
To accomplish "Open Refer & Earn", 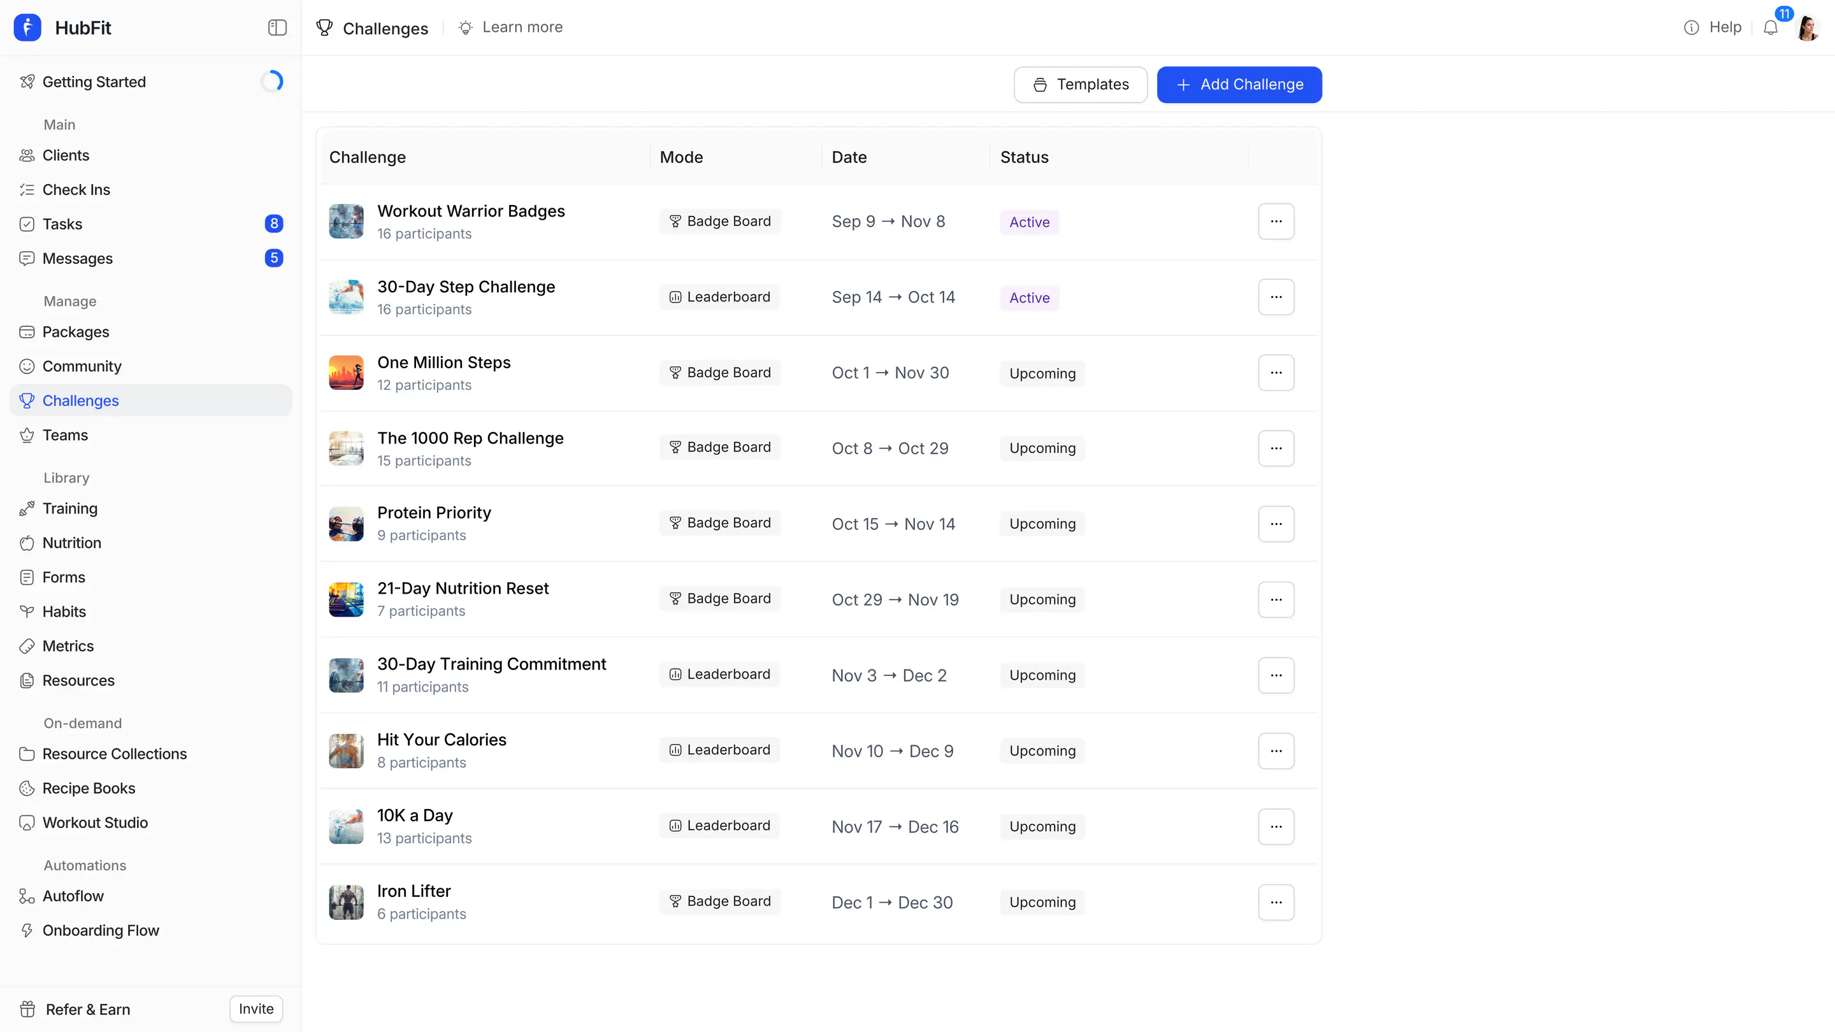I will pos(88,1009).
